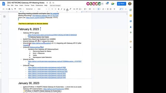Open the Calendar side panel icon
The image size is (166, 93).
click(131, 10)
